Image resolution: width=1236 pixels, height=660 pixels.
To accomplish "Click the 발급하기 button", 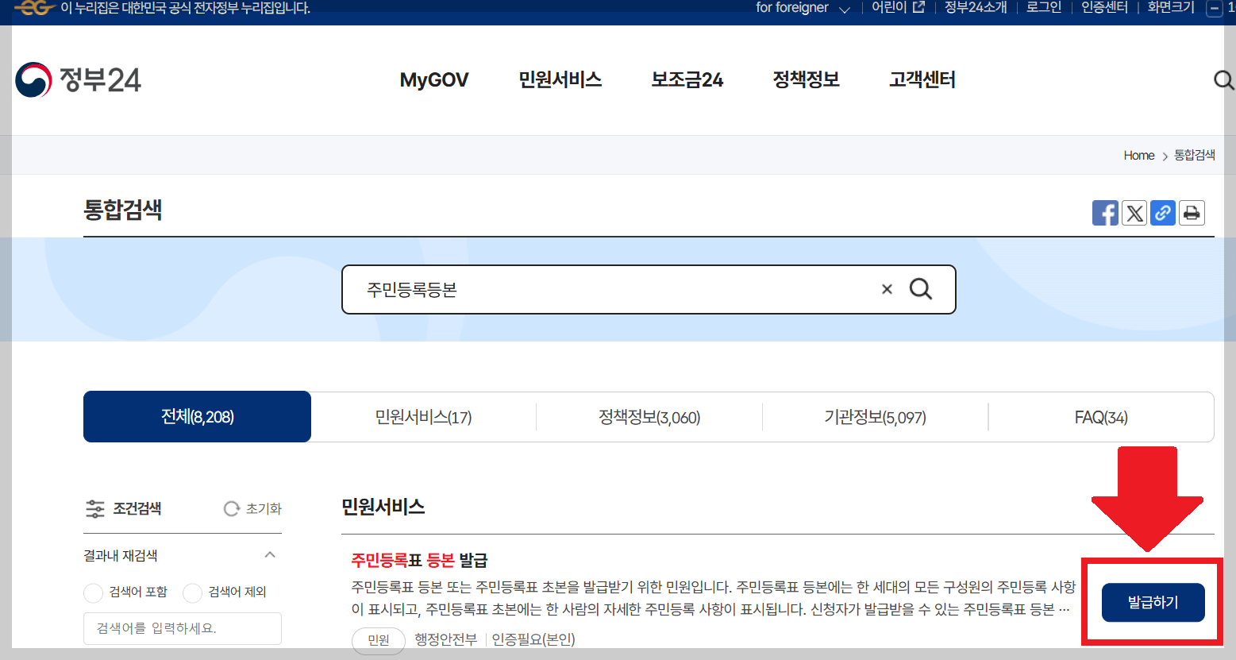I will pos(1151,602).
